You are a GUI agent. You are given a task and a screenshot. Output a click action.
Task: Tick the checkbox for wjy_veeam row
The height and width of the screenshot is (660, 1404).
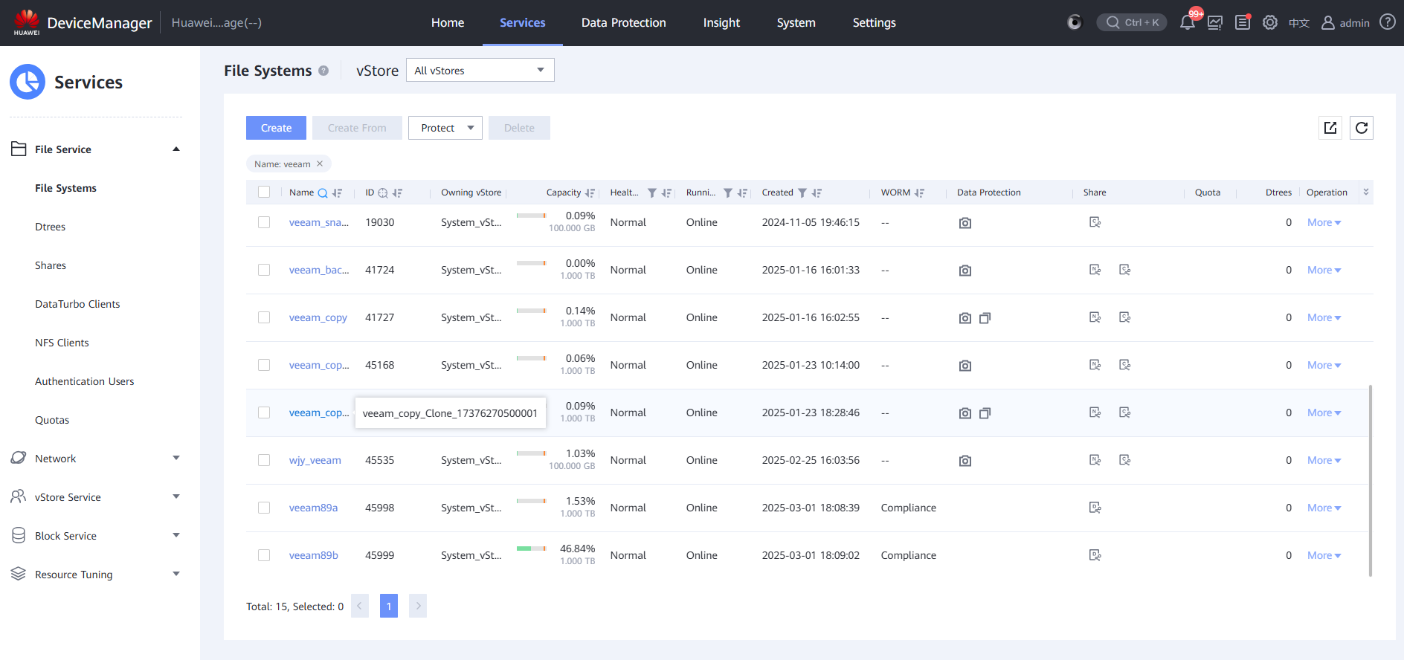(264, 460)
